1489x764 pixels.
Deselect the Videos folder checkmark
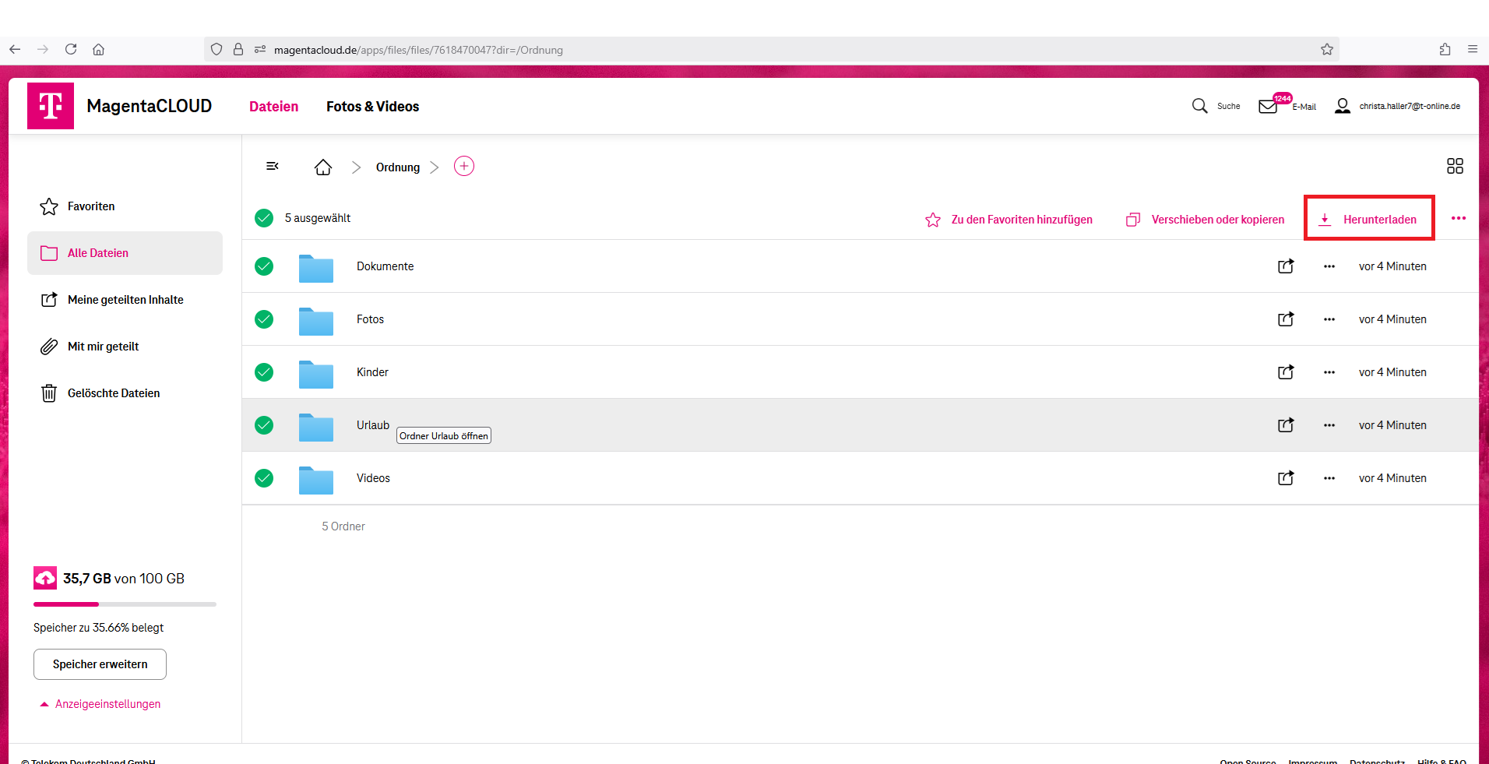264,478
